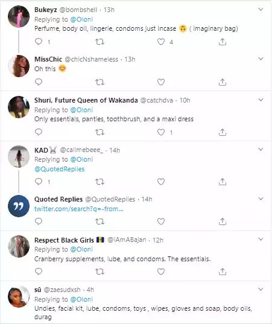Like the Respect Black Girls tweet
The height and width of the screenshot is (324, 272).
click(x=161, y=272)
